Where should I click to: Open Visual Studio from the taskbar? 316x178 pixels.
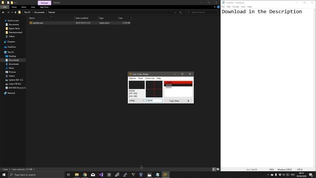[101, 175]
